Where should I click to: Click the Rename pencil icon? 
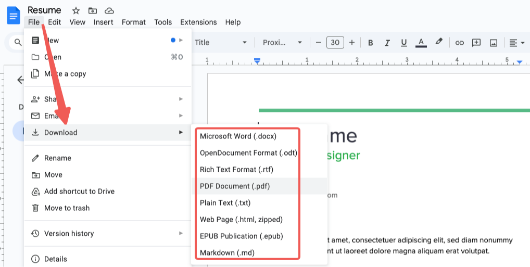click(x=35, y=158)
